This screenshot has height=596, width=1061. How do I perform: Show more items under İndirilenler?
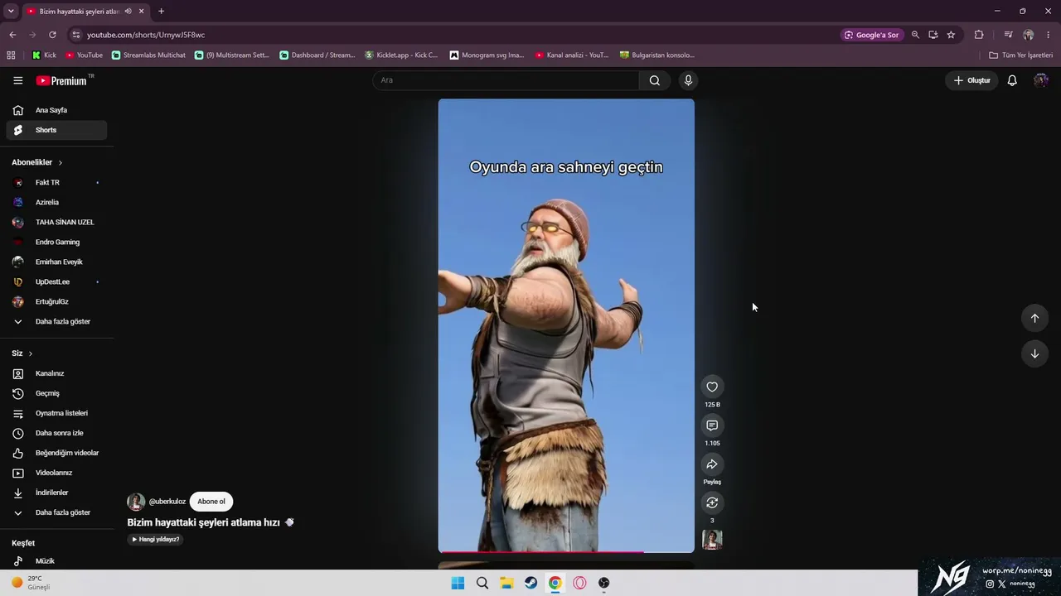[56, 512]
